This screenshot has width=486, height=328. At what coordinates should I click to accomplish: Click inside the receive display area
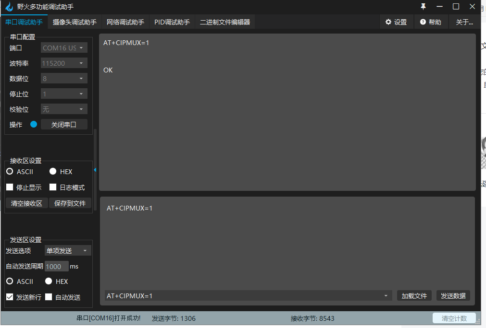[x=287, y=112]
